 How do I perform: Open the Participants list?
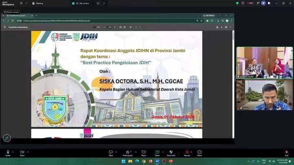[x=128, y=153]
